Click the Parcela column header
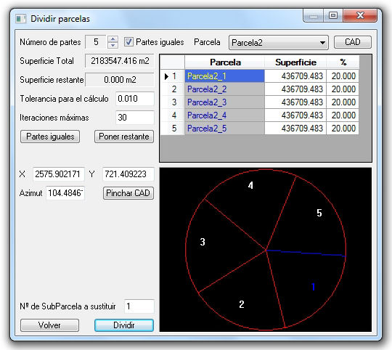392x350 pixels. pos(225,62)
